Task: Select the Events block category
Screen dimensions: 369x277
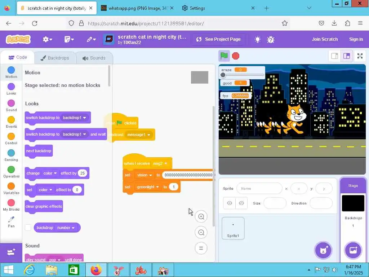Action: 11,122
